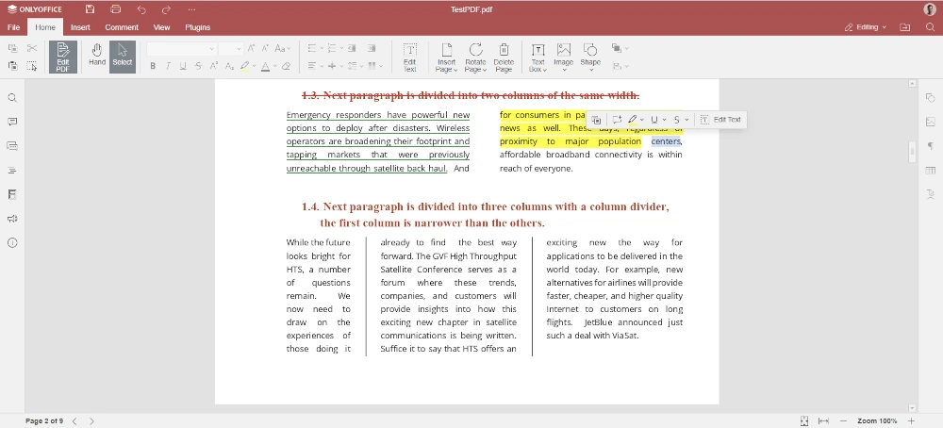
Task: Click the Clear style eraser icon
Action: coord(287,66)
